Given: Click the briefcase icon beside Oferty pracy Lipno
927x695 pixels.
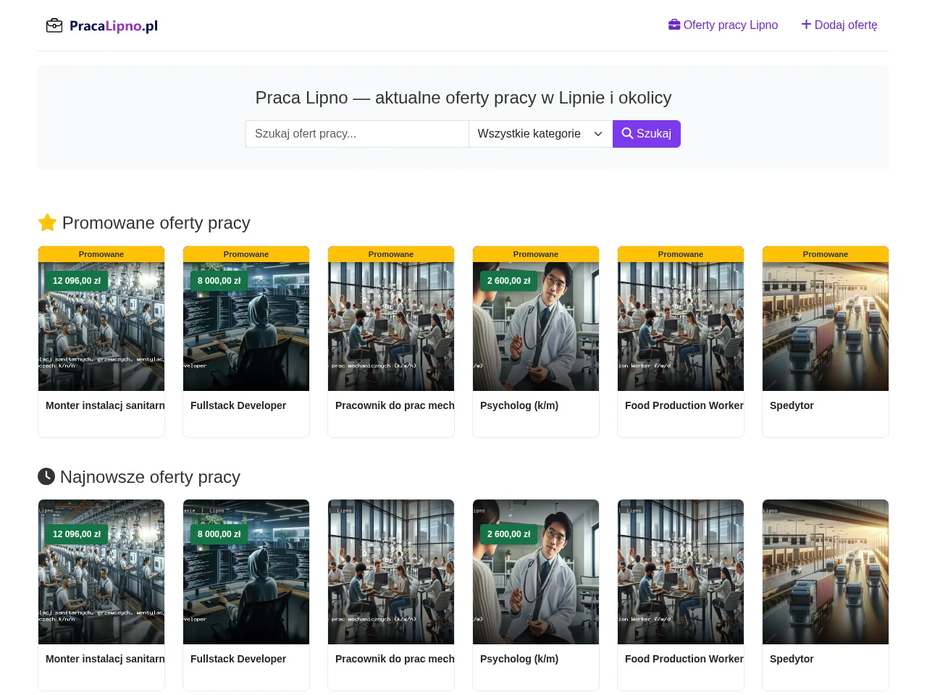Looking at the screenshot, I should tap(674, 25).
